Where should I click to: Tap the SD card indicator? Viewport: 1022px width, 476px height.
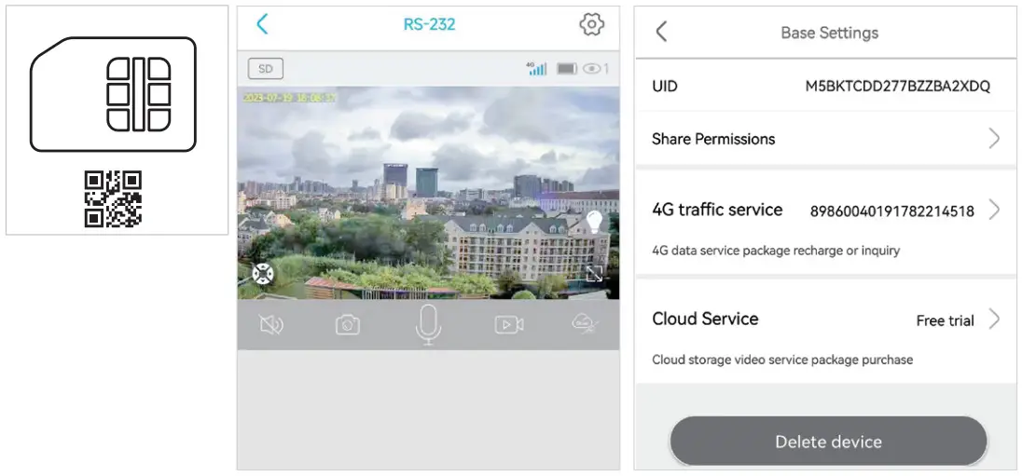click(x=266, y=69)
